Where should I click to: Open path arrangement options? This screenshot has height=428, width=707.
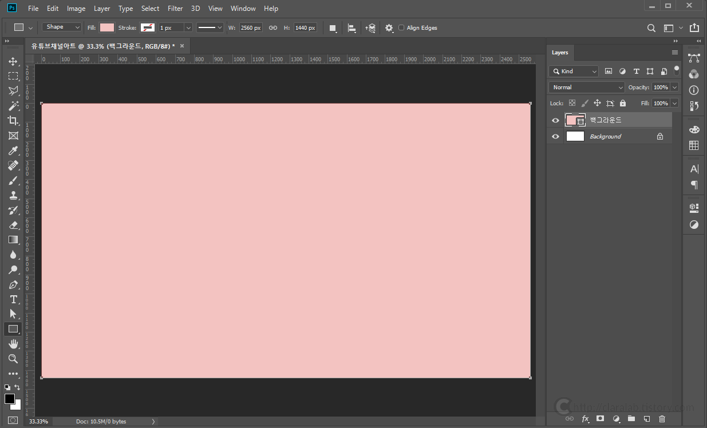(370, 27)
